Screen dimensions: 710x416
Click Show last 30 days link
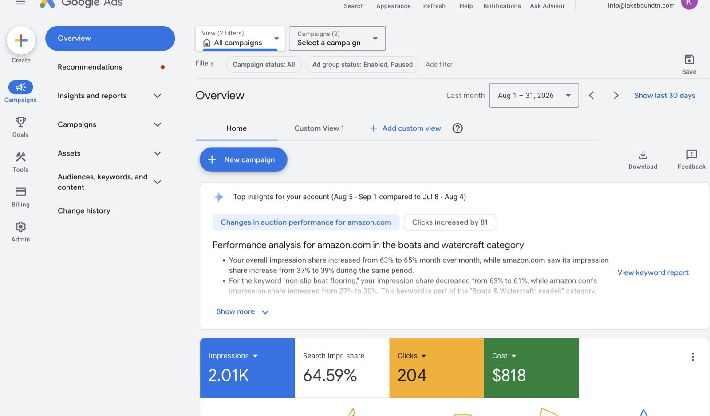coord(664,95)
